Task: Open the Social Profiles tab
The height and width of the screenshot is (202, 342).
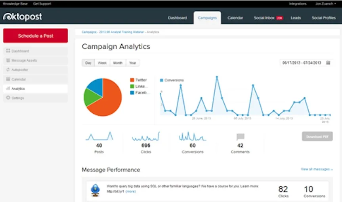Action: (x=324, y=18)
